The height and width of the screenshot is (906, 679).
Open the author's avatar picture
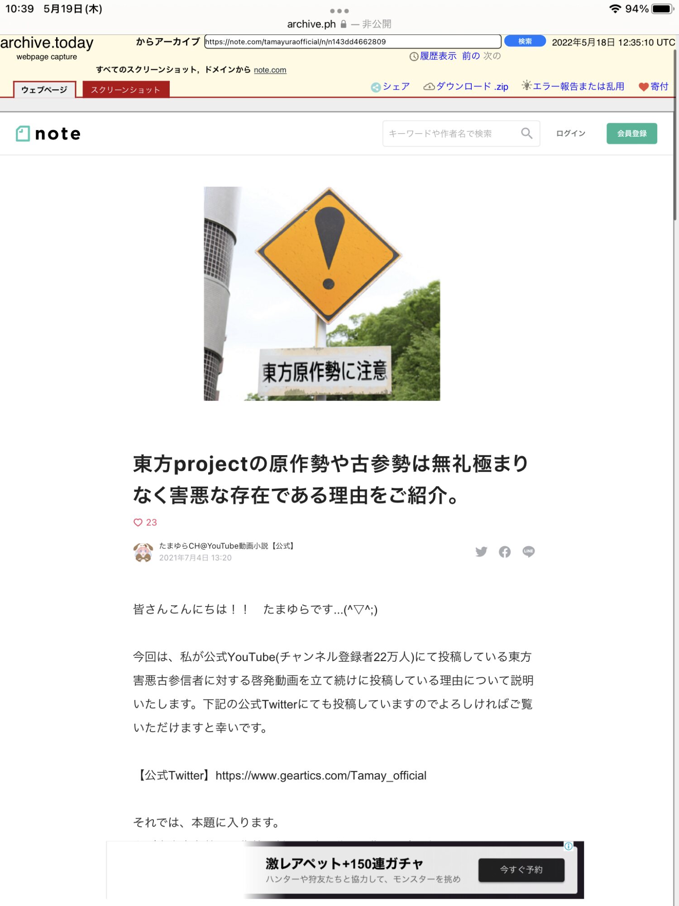pos(143,552)
